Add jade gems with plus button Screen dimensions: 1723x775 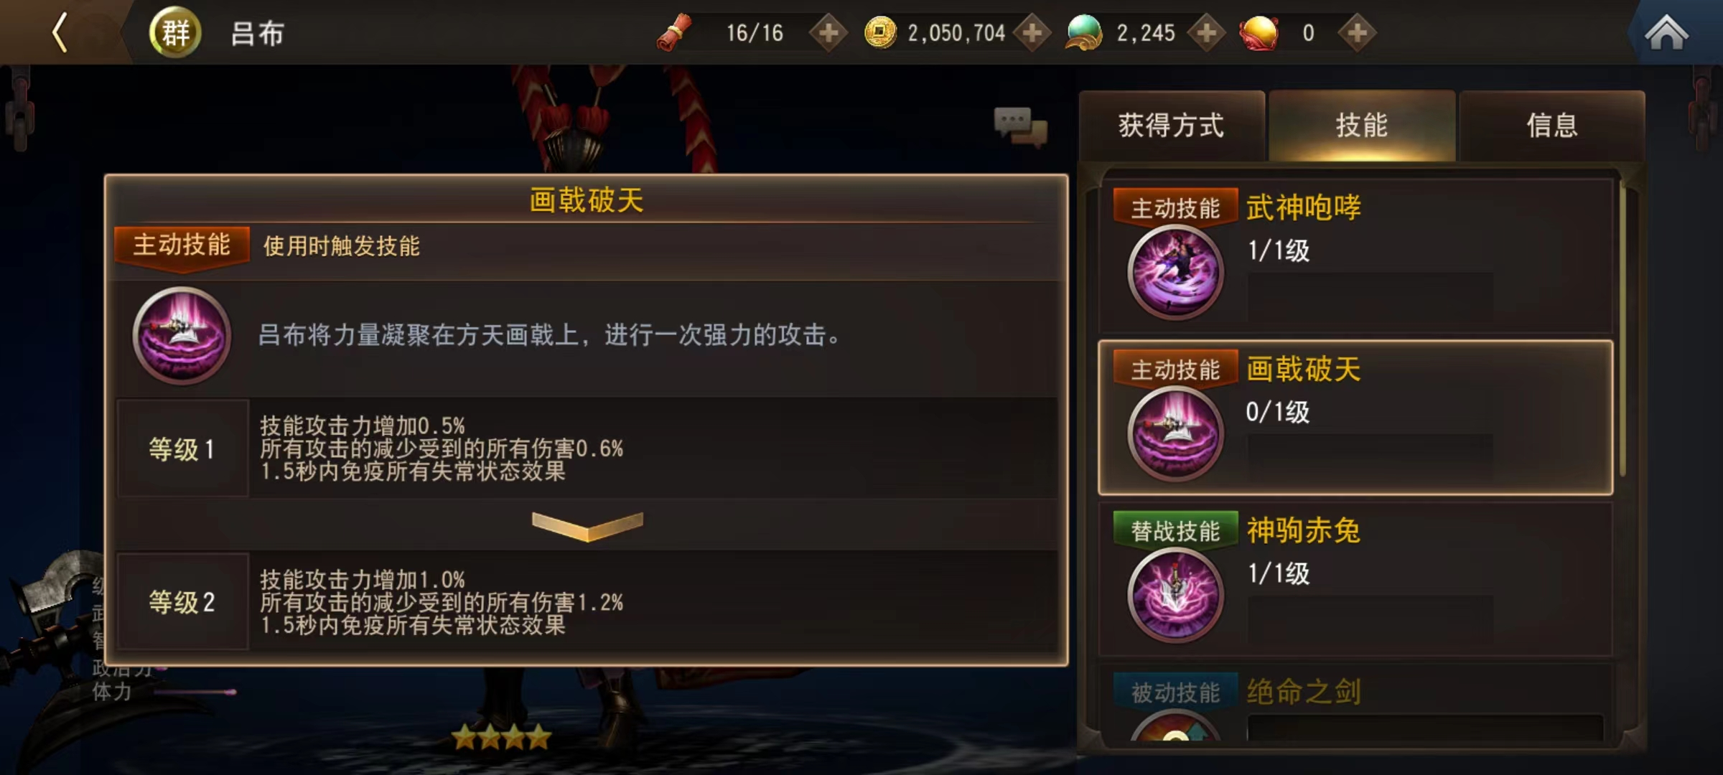(1207, 33)
